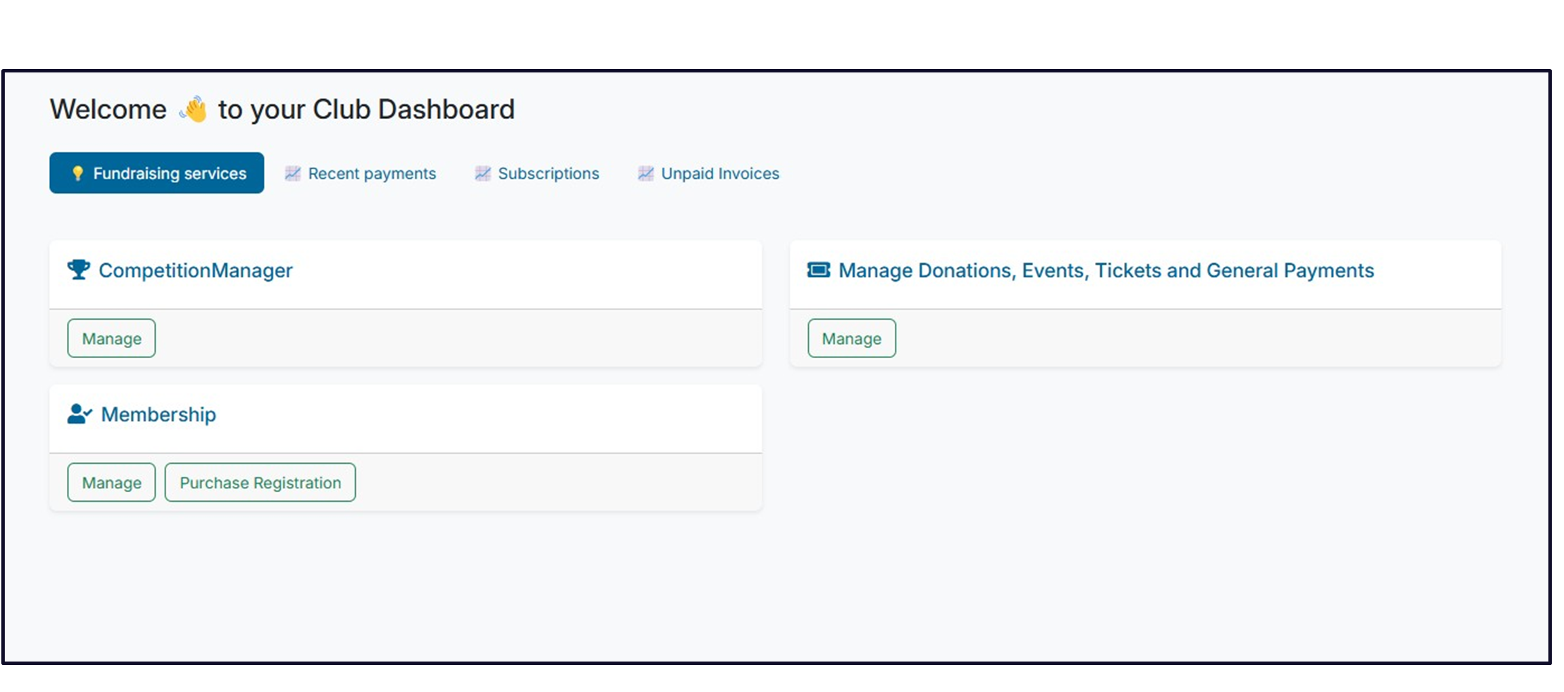Screen dimensions: 1564x692
Task: Open the CompetitionManager heading link
Action: [x=196, y=271]
